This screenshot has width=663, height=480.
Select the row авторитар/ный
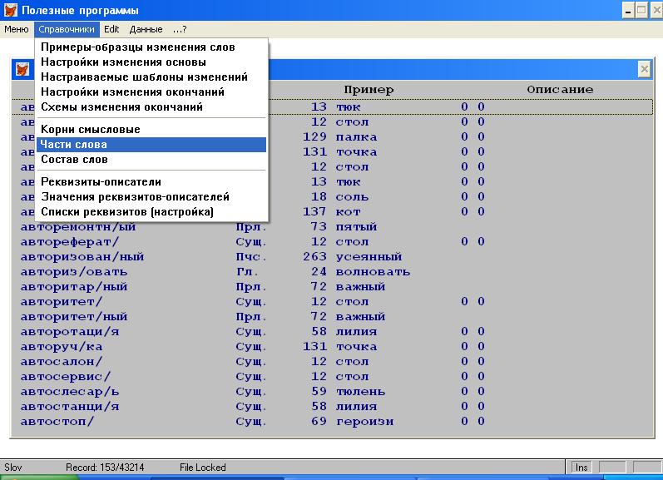pos(332,287)
